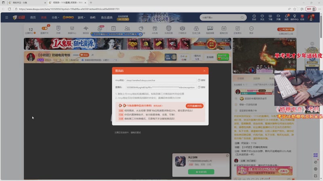Image resolution: width=323 pixels, height=181 pixels.
Task: Select the rtmp address field
Action: coord(161,80)
